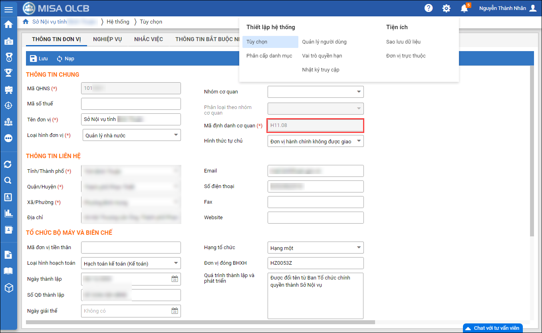Open calendar picker for Ngày thành lập
This screenshot has width=542, height=333.
tap(175, 279)
